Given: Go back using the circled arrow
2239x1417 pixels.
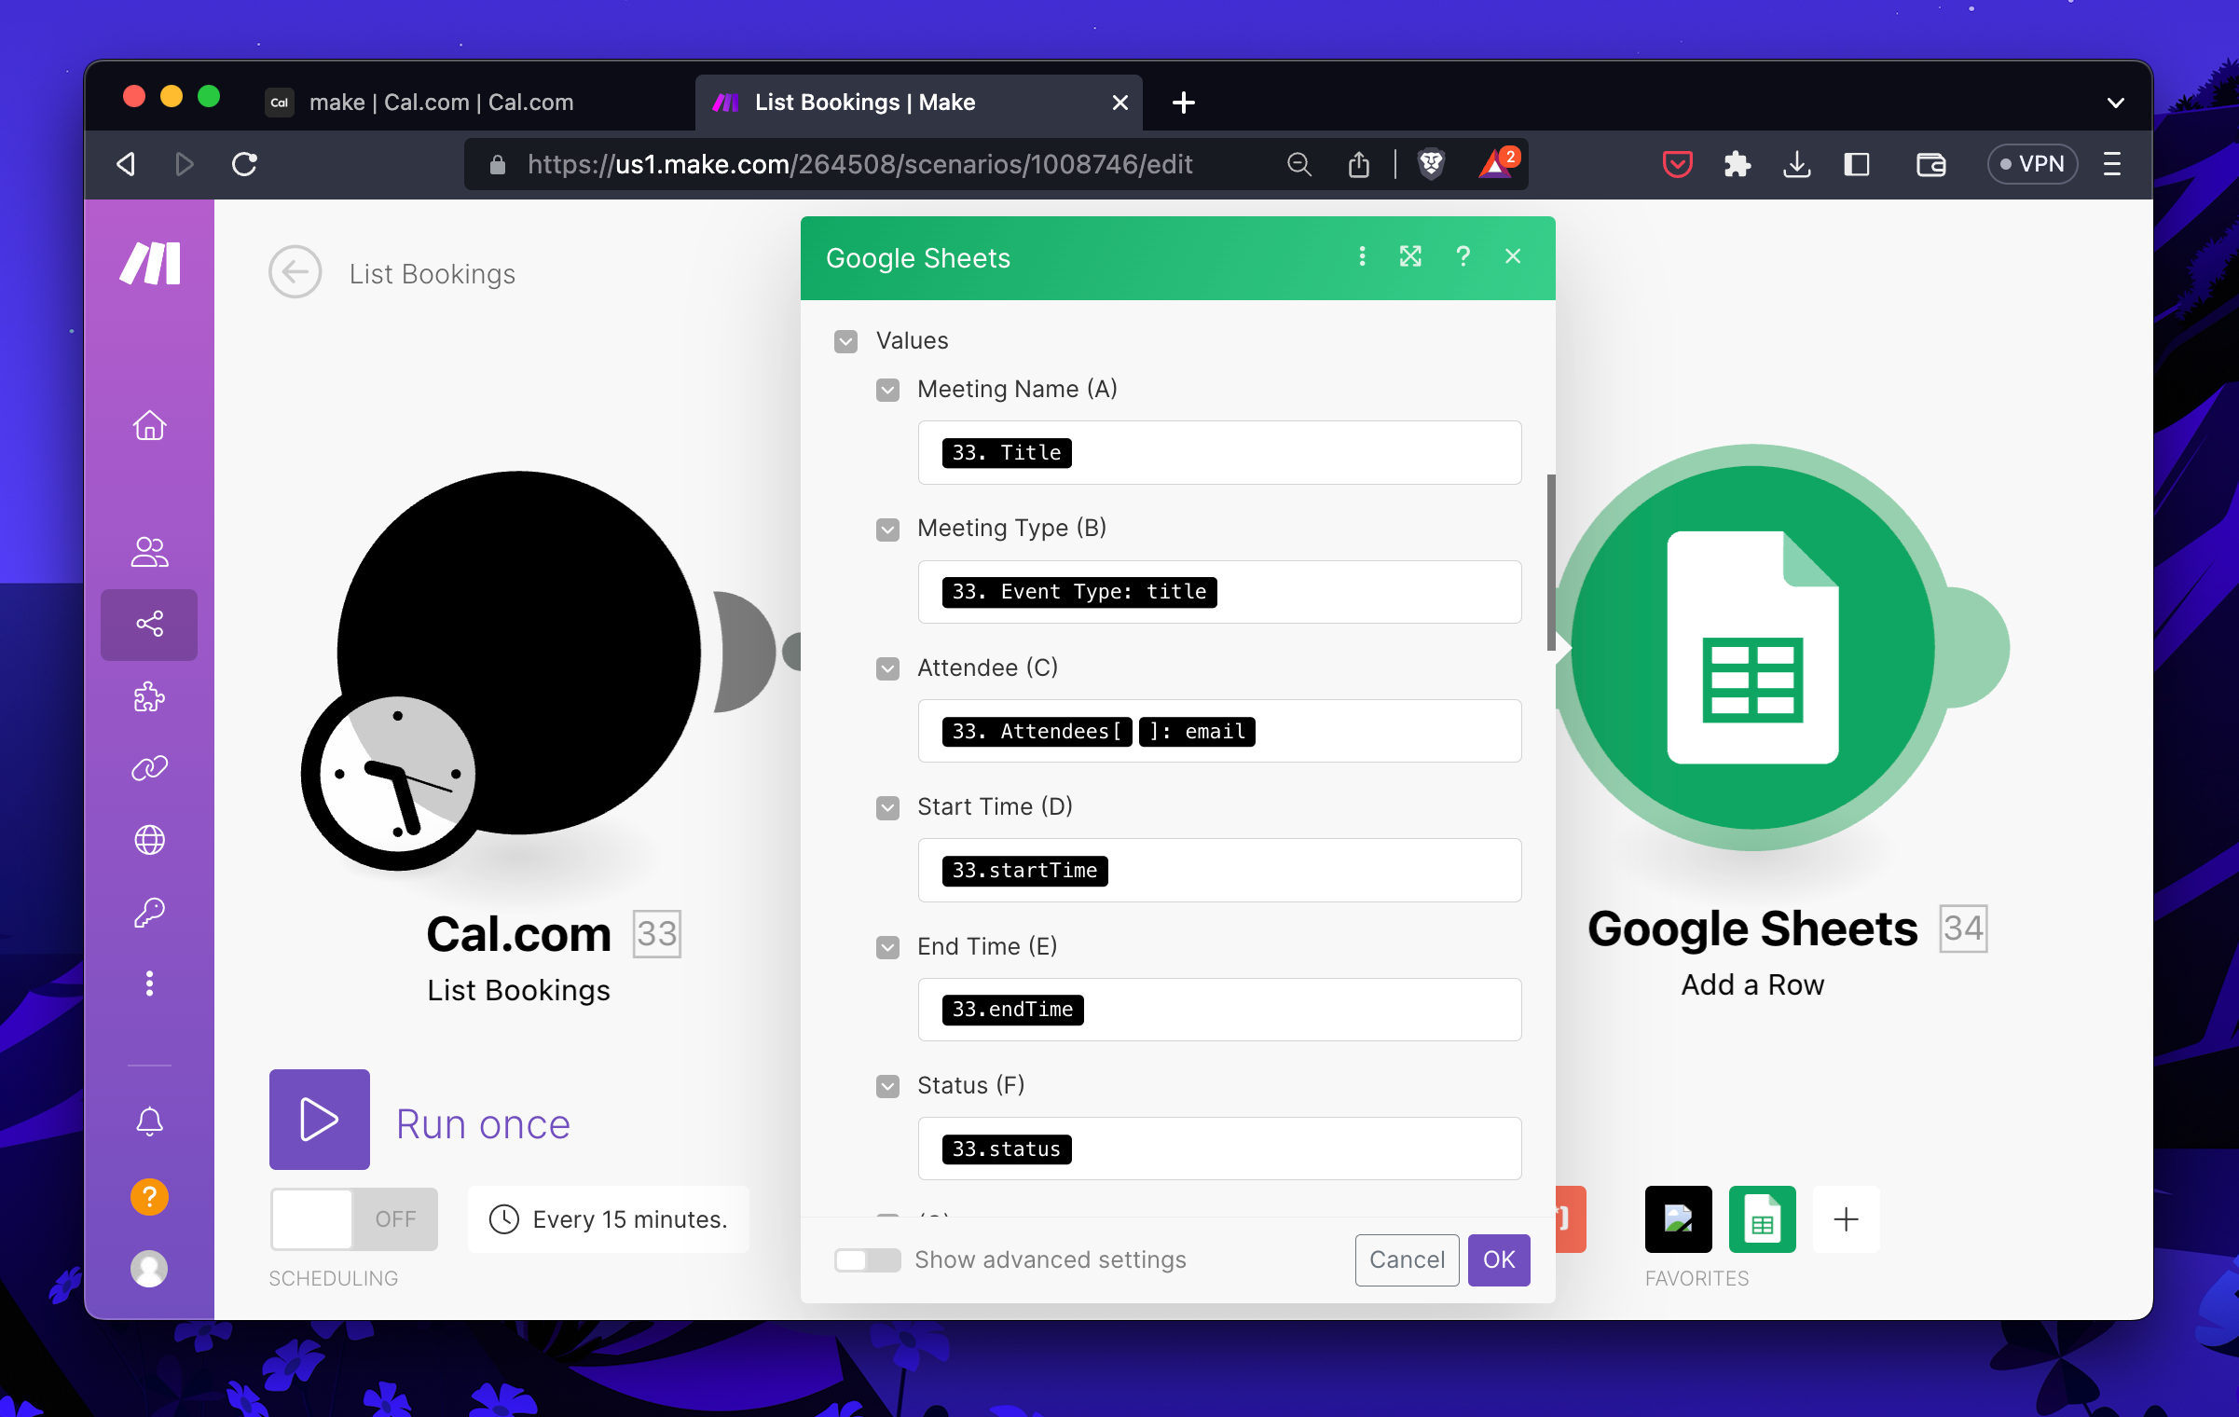Looking at the screenshot, I should tap(295, 272).
